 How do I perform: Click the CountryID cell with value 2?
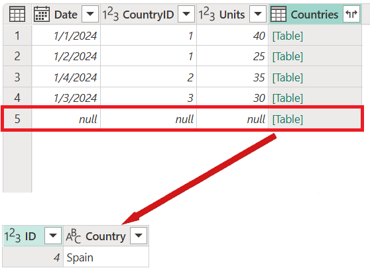149,77
